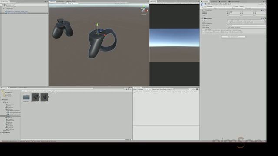Open the Update Mode dropdown

(x=246, y=26)
